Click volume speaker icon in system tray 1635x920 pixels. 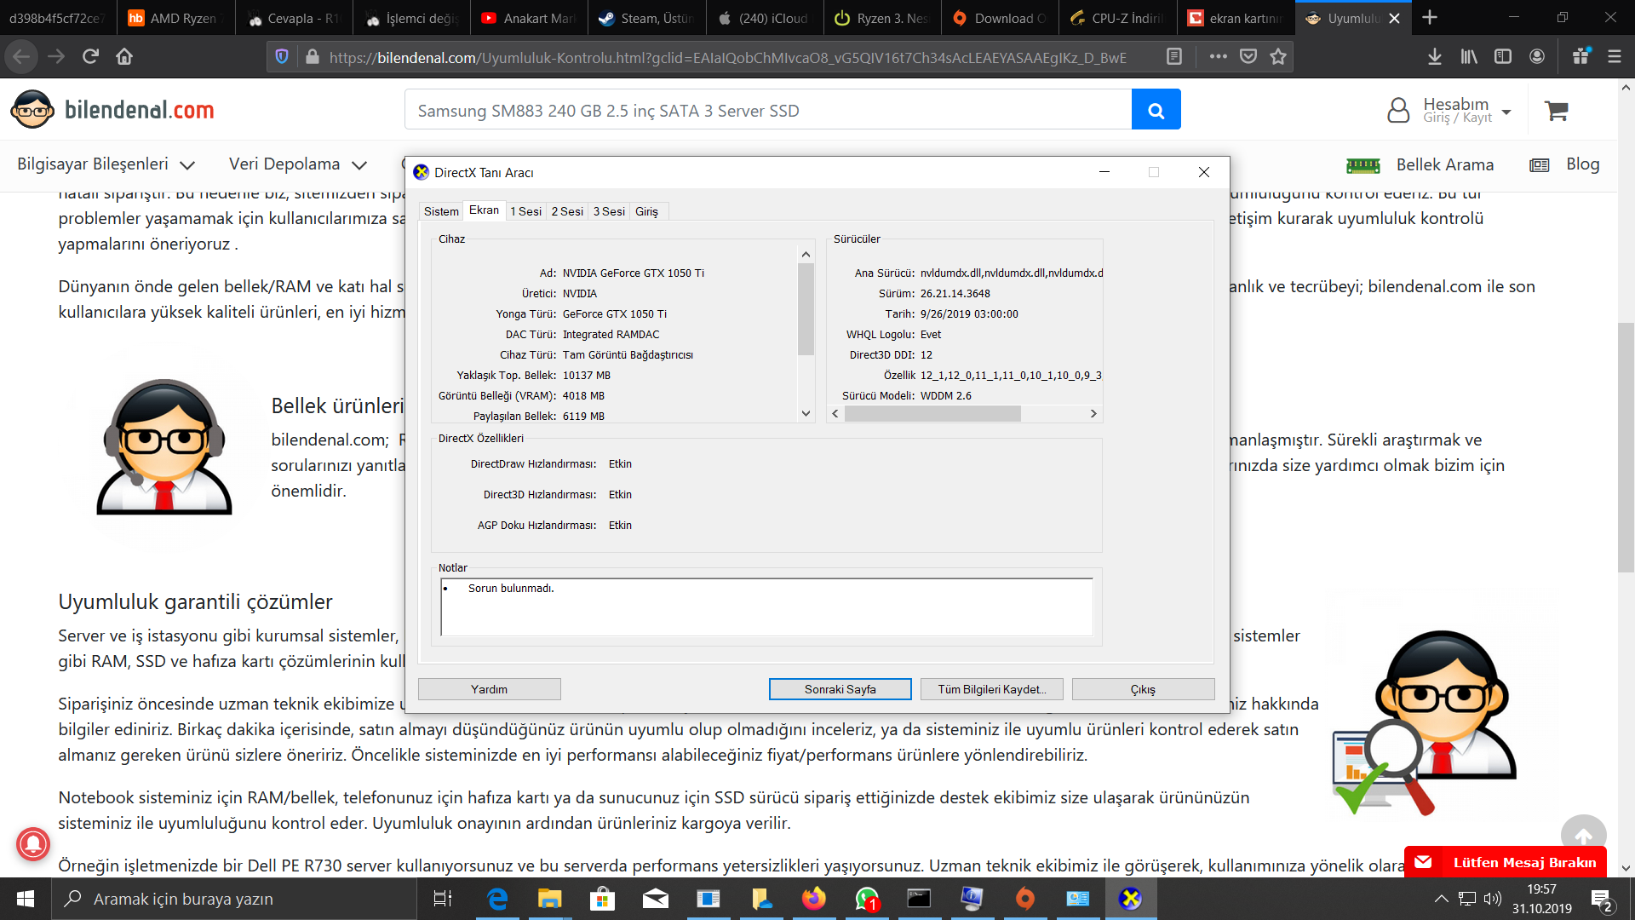click(1493, 899)
